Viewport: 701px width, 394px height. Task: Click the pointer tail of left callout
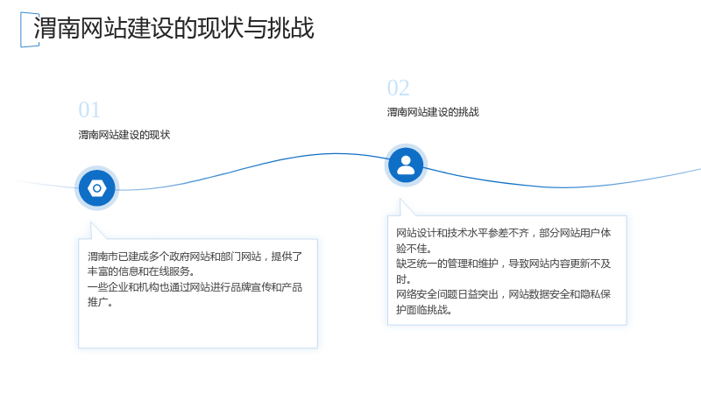coord(96,231)
